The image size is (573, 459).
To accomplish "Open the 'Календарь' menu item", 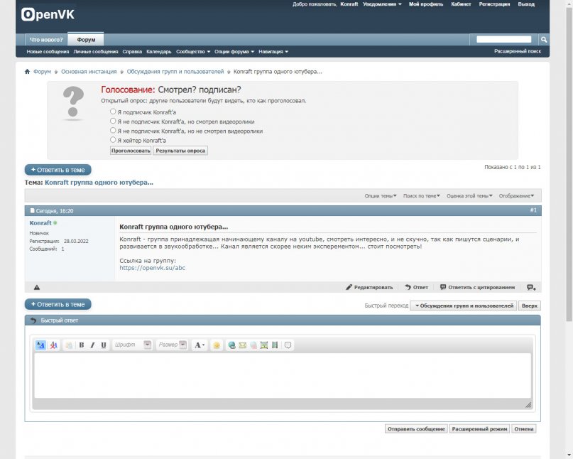I will tap(158, 52).
